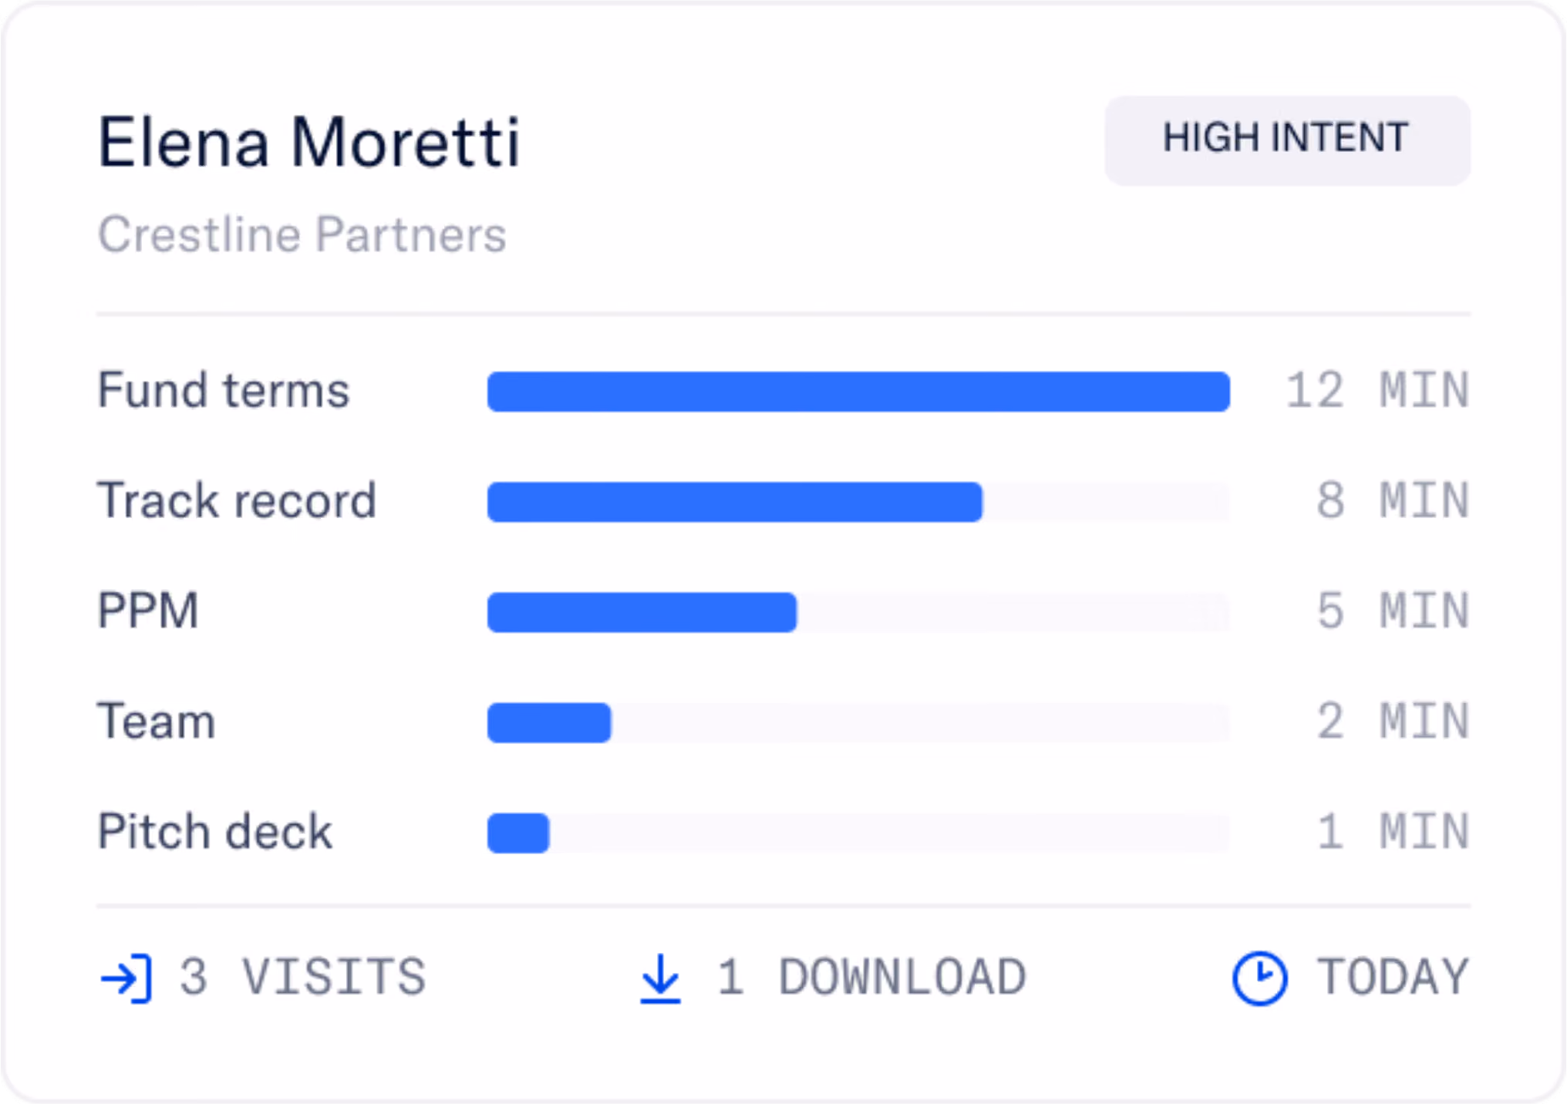The width and height of the screenshot is (1567, 1104).
Task: Click the 3 VISITS stat text
Action: [x=302, y=977]
